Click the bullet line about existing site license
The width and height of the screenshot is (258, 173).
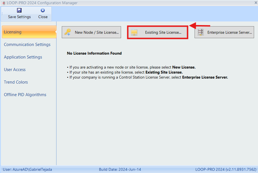pyautogui.click(x=125, y=72)
